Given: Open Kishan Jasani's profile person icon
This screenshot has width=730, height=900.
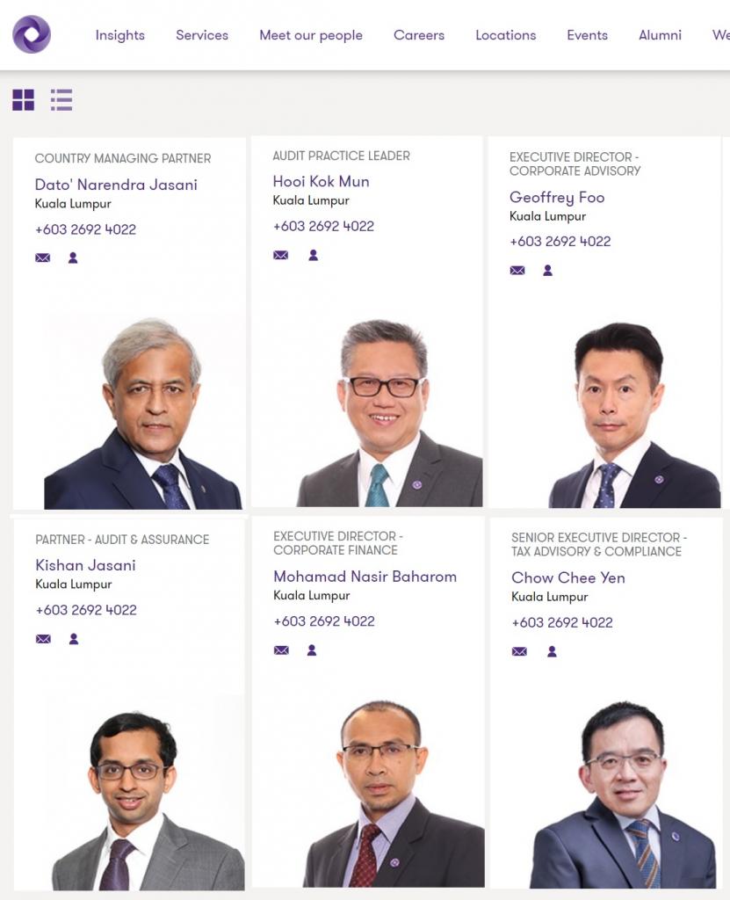Looking at the screenshot, I should [x=74, y=639].
